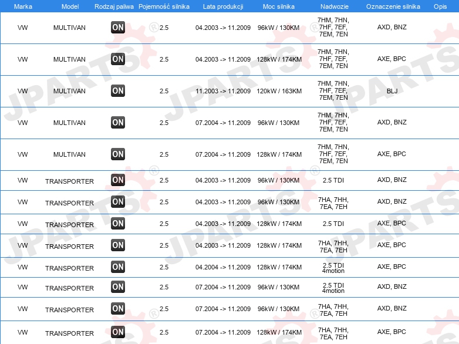Click ON icon in Transporter 07.2004 4motion row
The width and height of the screenshot is (459, 344).
(x=118, y=286)
